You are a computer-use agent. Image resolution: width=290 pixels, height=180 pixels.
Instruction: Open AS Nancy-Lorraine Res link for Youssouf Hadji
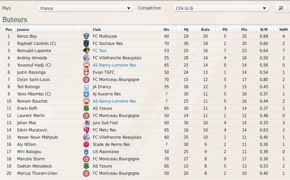pos(114,65)
